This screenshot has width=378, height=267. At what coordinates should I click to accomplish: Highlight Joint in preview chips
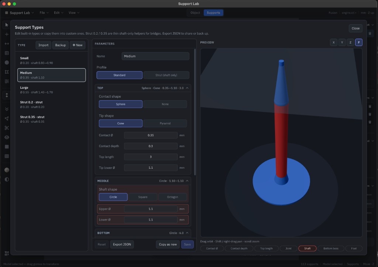pyautogui.click(x=288, y=249)
